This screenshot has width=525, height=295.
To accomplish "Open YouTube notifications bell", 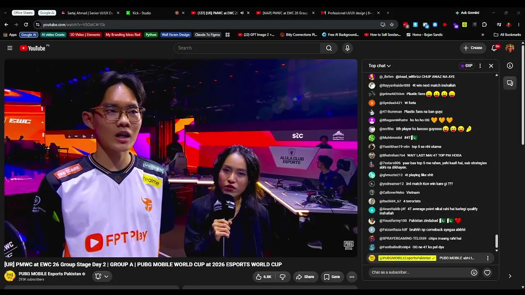I will click(x=495, y=48).
